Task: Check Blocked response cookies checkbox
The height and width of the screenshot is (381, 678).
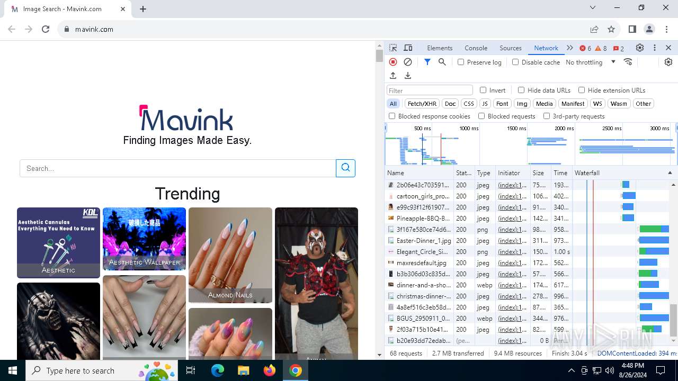Action: pos(392,116)
